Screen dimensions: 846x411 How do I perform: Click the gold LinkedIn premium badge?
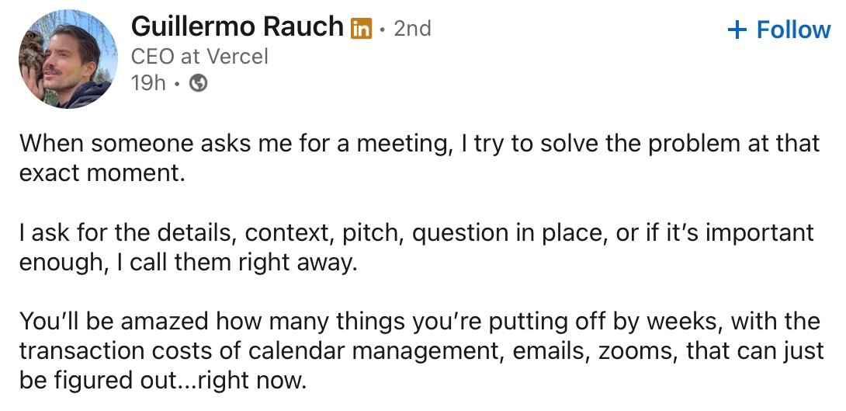362,29
